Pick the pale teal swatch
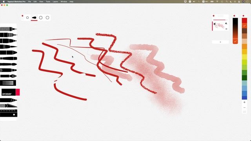 244,83
